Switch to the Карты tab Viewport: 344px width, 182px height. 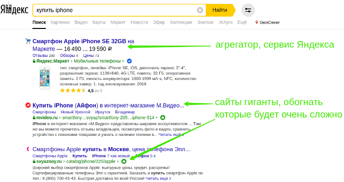99,23
